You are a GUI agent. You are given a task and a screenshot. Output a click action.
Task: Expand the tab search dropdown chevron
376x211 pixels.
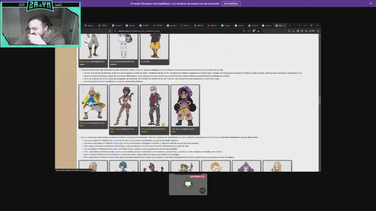coord(299,25)
